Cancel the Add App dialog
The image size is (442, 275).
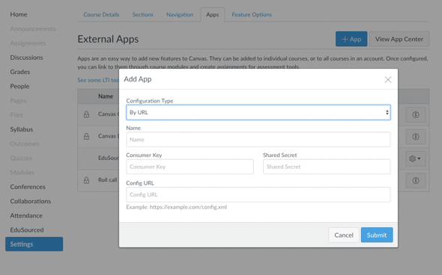(x=344, y=235)
